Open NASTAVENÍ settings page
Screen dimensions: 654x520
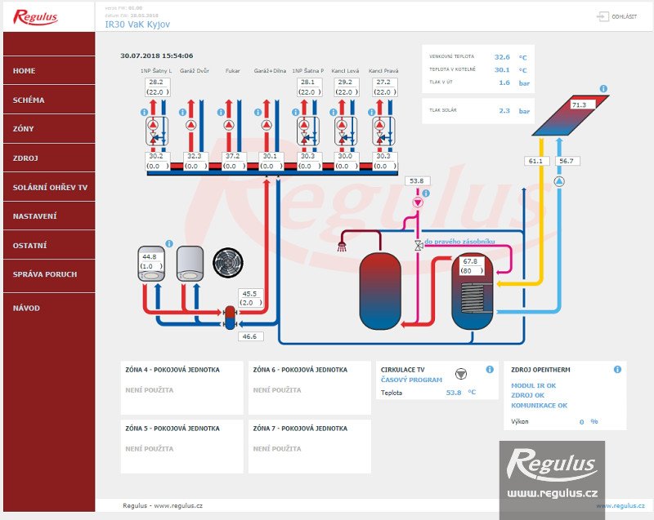pos(49,216)
